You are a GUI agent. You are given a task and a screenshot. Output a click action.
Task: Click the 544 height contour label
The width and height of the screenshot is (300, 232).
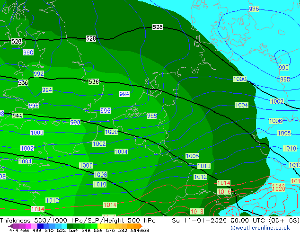(x=18, y=116)
